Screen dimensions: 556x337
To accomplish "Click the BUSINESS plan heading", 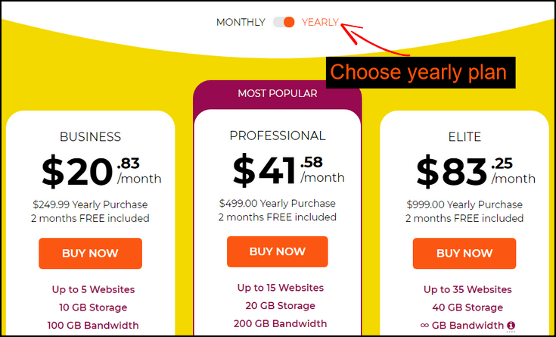I will tap(90, 137).
